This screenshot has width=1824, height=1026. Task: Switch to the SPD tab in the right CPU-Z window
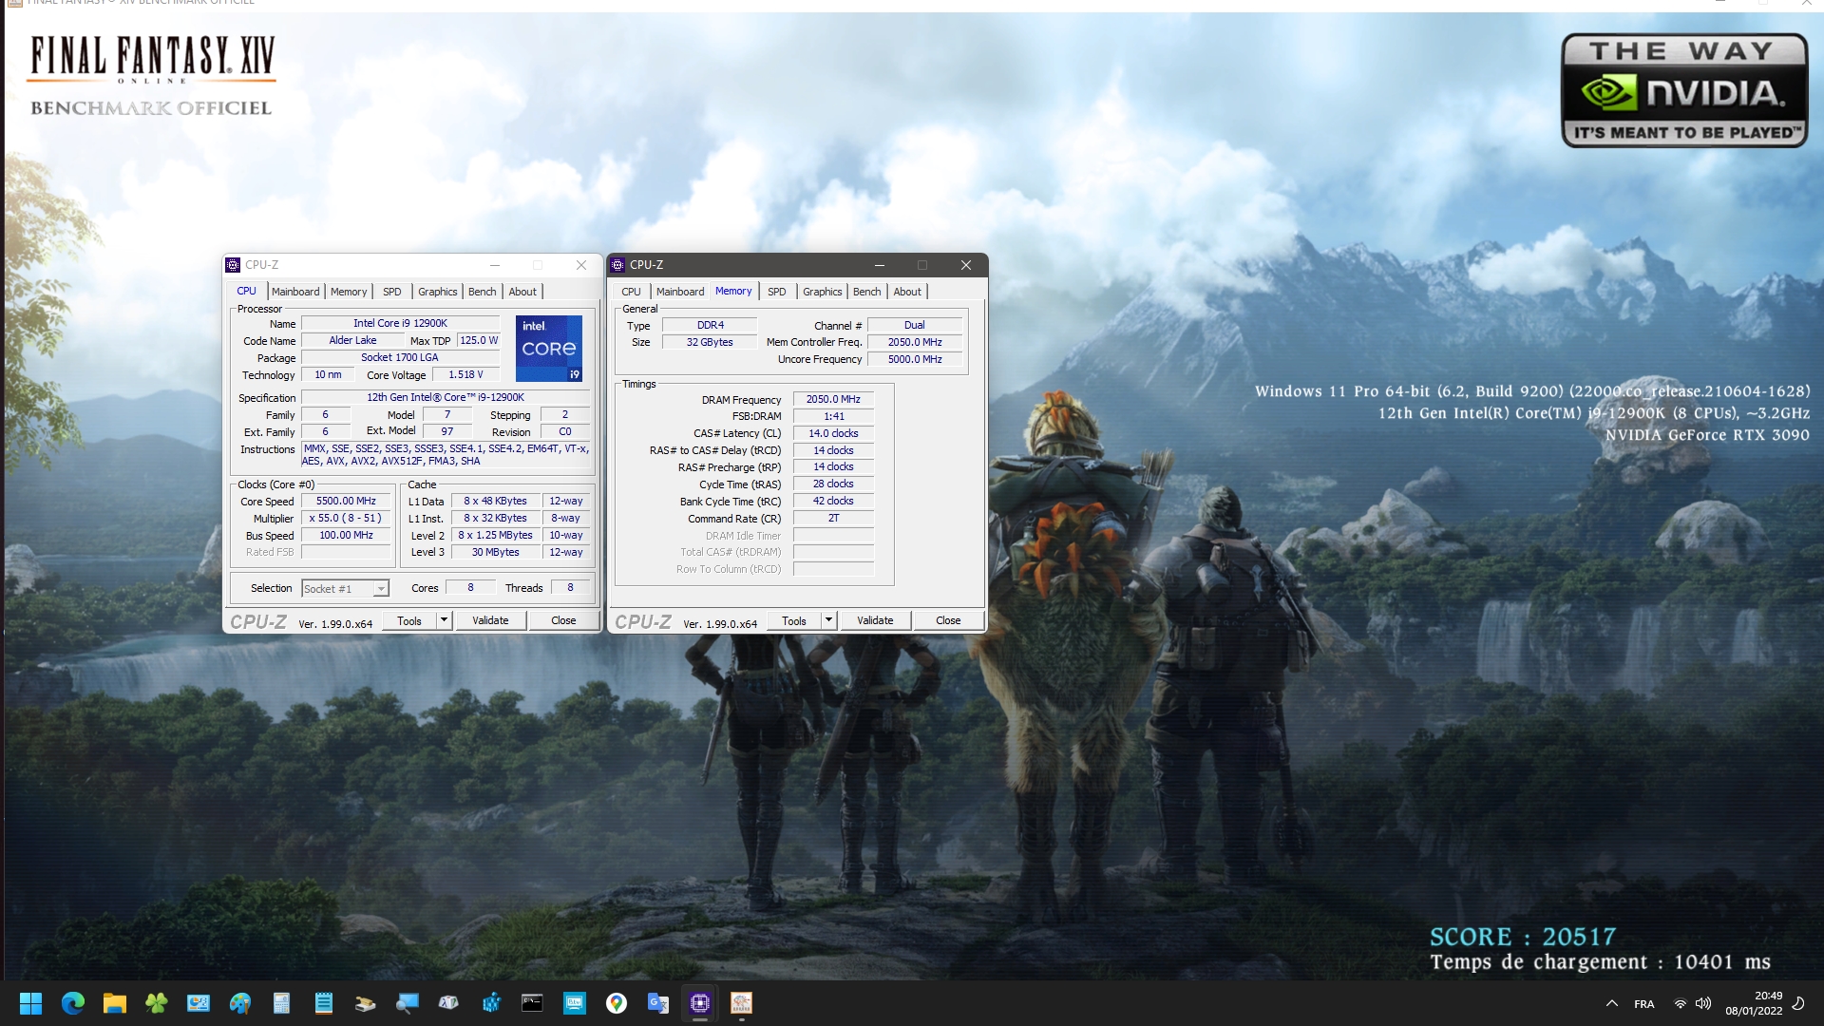776,292
